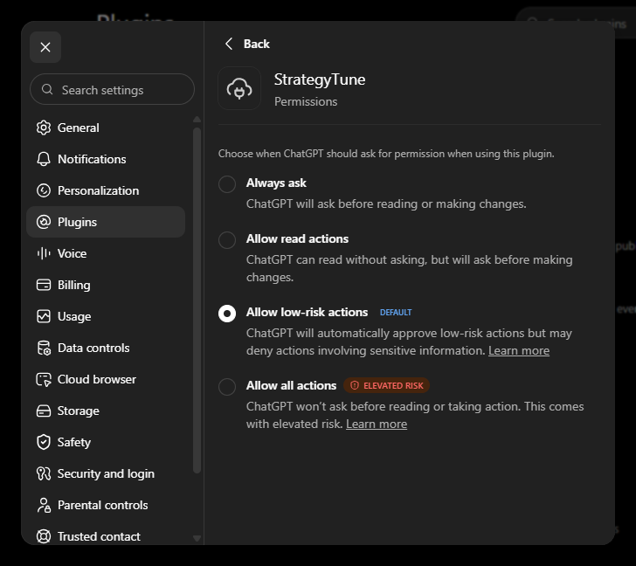Click the Trusted contact lifebuoy icon
This screenshot has height=566, width=636.
click(44, 536)
